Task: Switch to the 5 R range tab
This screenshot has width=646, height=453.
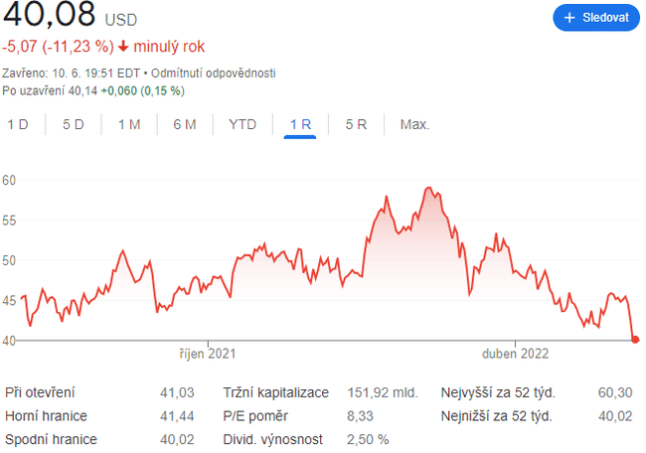Action: pyautogui.click(x=357, y=124)
